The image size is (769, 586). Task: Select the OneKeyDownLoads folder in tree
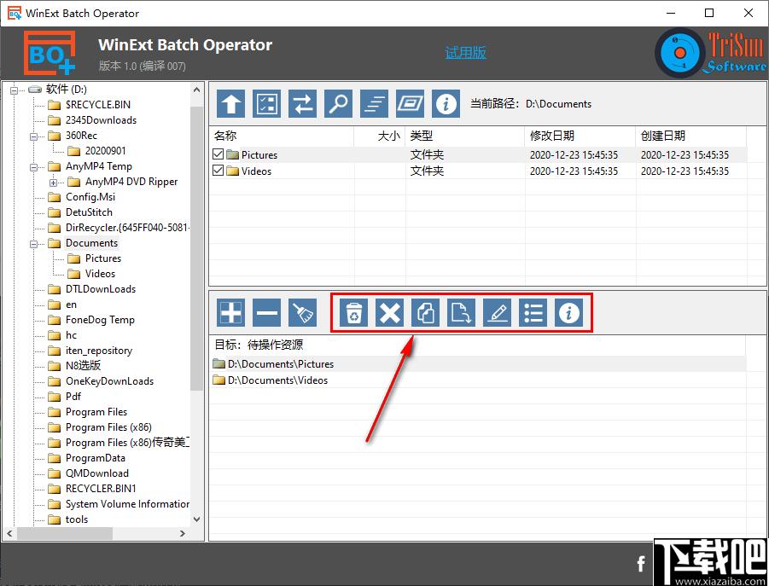click(110, 381)
